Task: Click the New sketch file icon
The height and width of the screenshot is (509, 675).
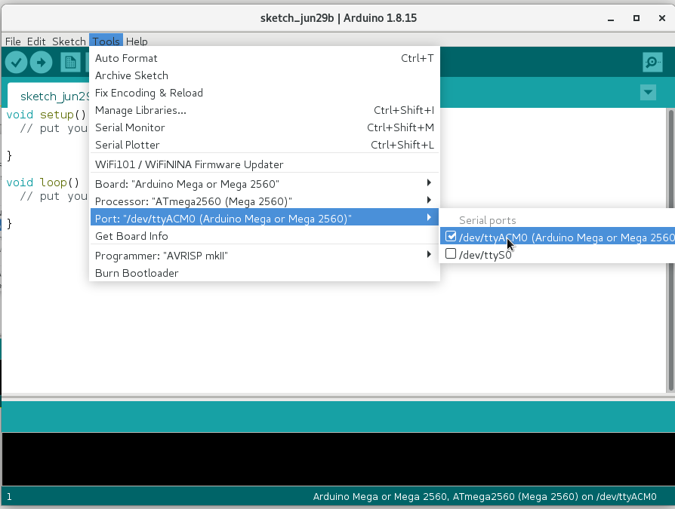Action: (x=70, y=63)
